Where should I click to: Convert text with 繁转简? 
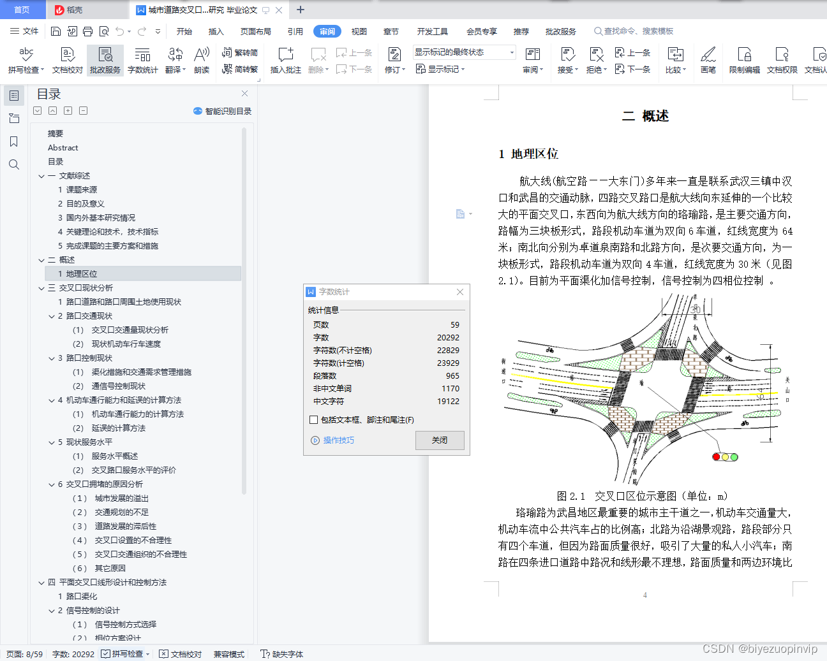(240, 53)
